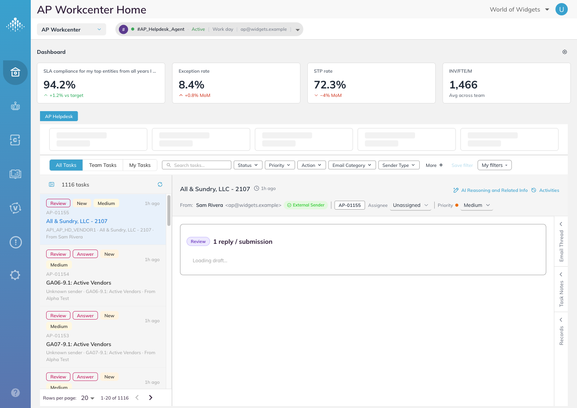This screenshot has height=408, width=577.
Task: Click the company logo at top of sidebar
Action: click(x=15, y=25)
